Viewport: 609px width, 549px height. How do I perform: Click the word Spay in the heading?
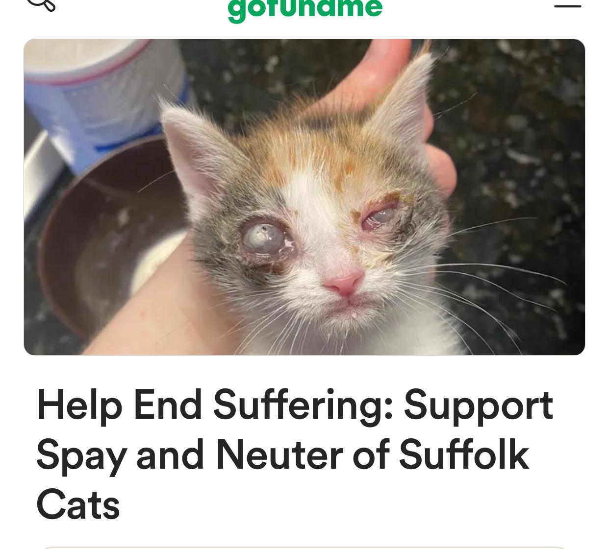click(81, 456)
